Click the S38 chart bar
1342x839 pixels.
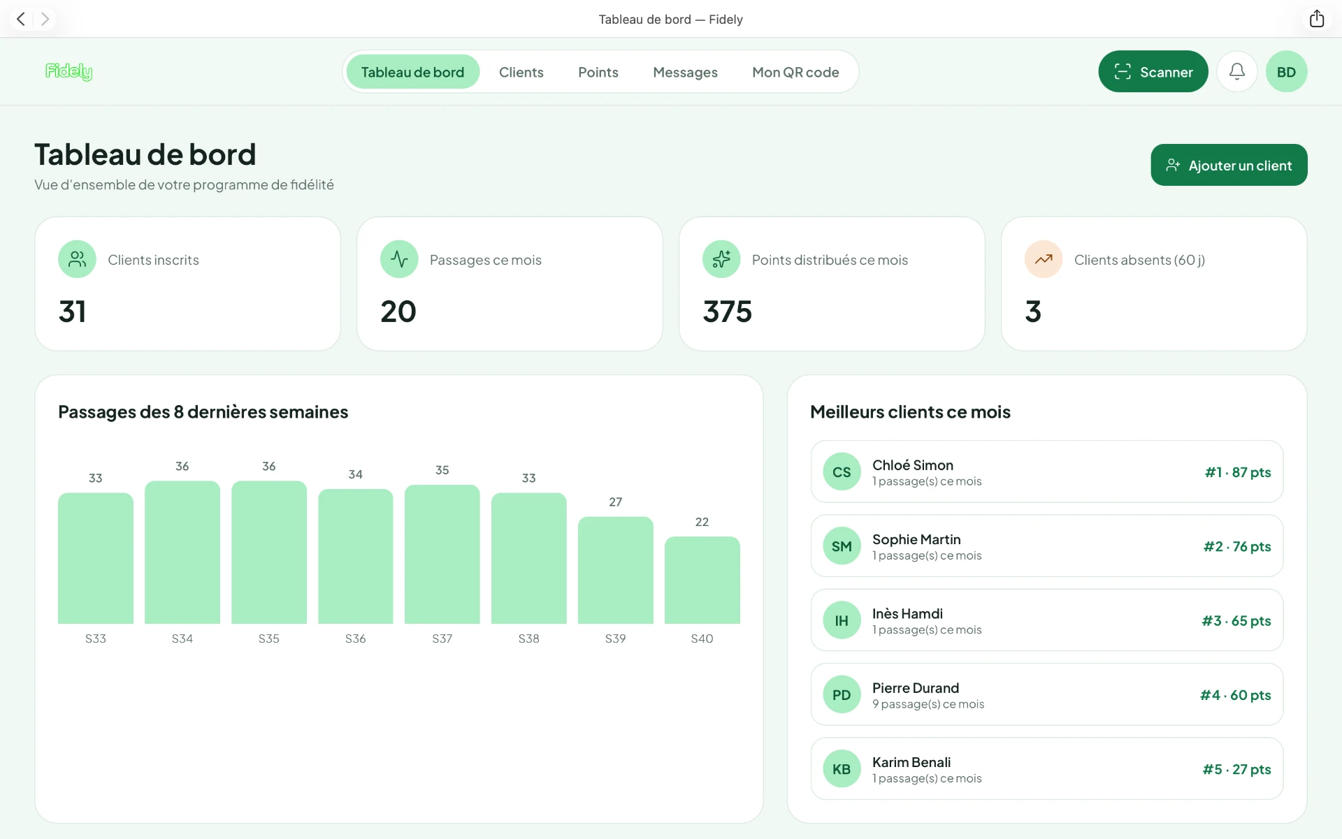point(529,558)
